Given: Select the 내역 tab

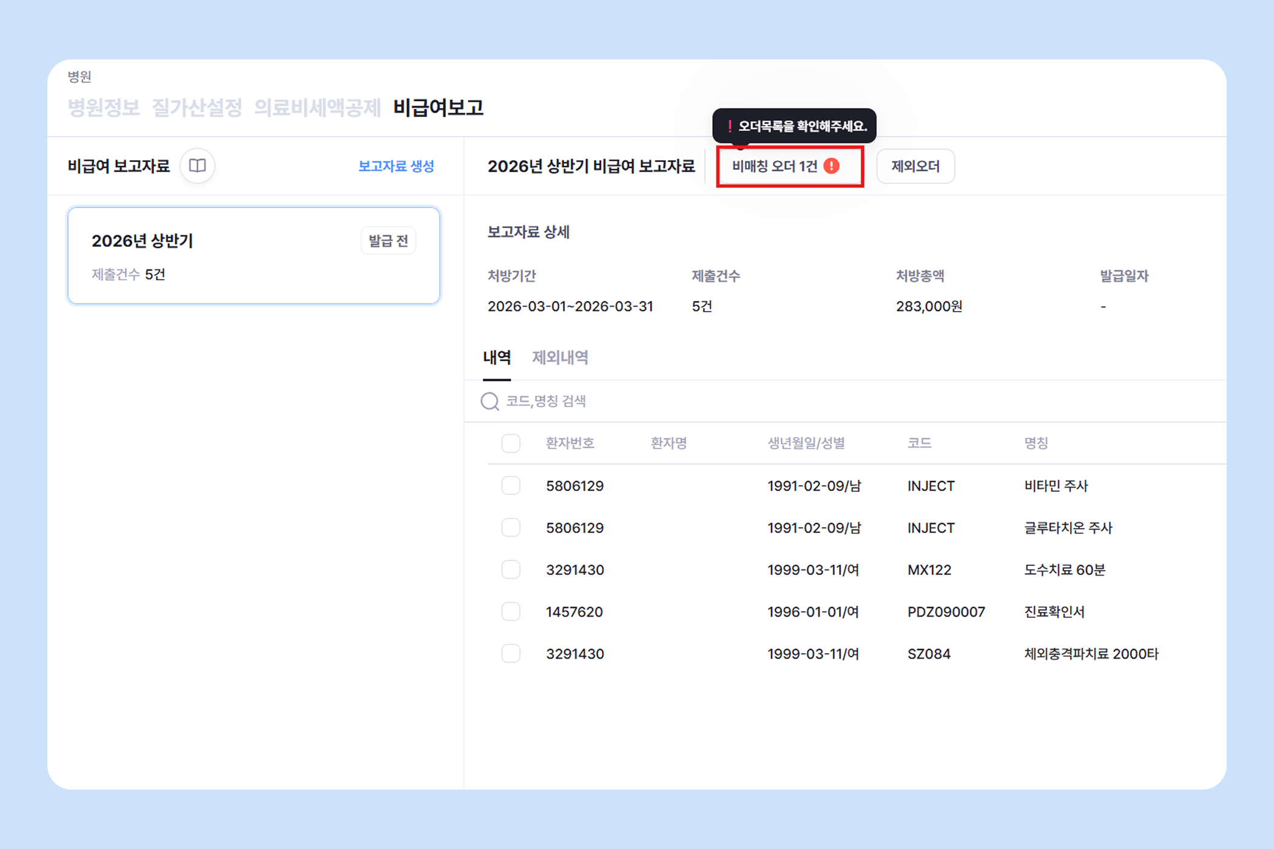Looking at the screenshot, I should pyautogui.click(x=496, y=357).
